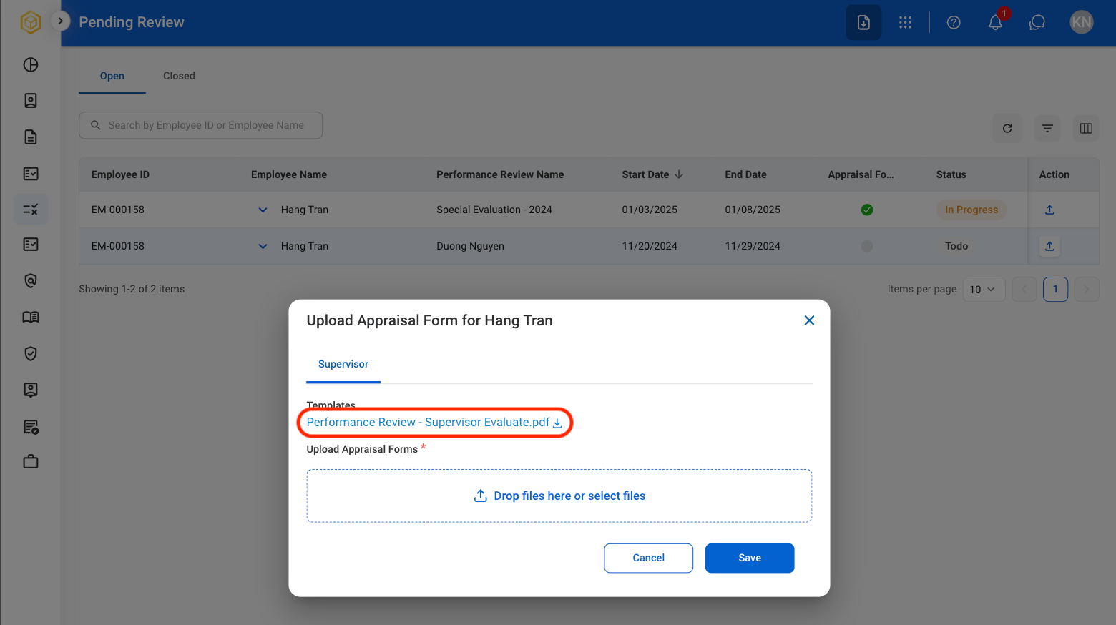Click the Drop files here upload area
Screen dimensions: 1116x625
coord(559,496)
